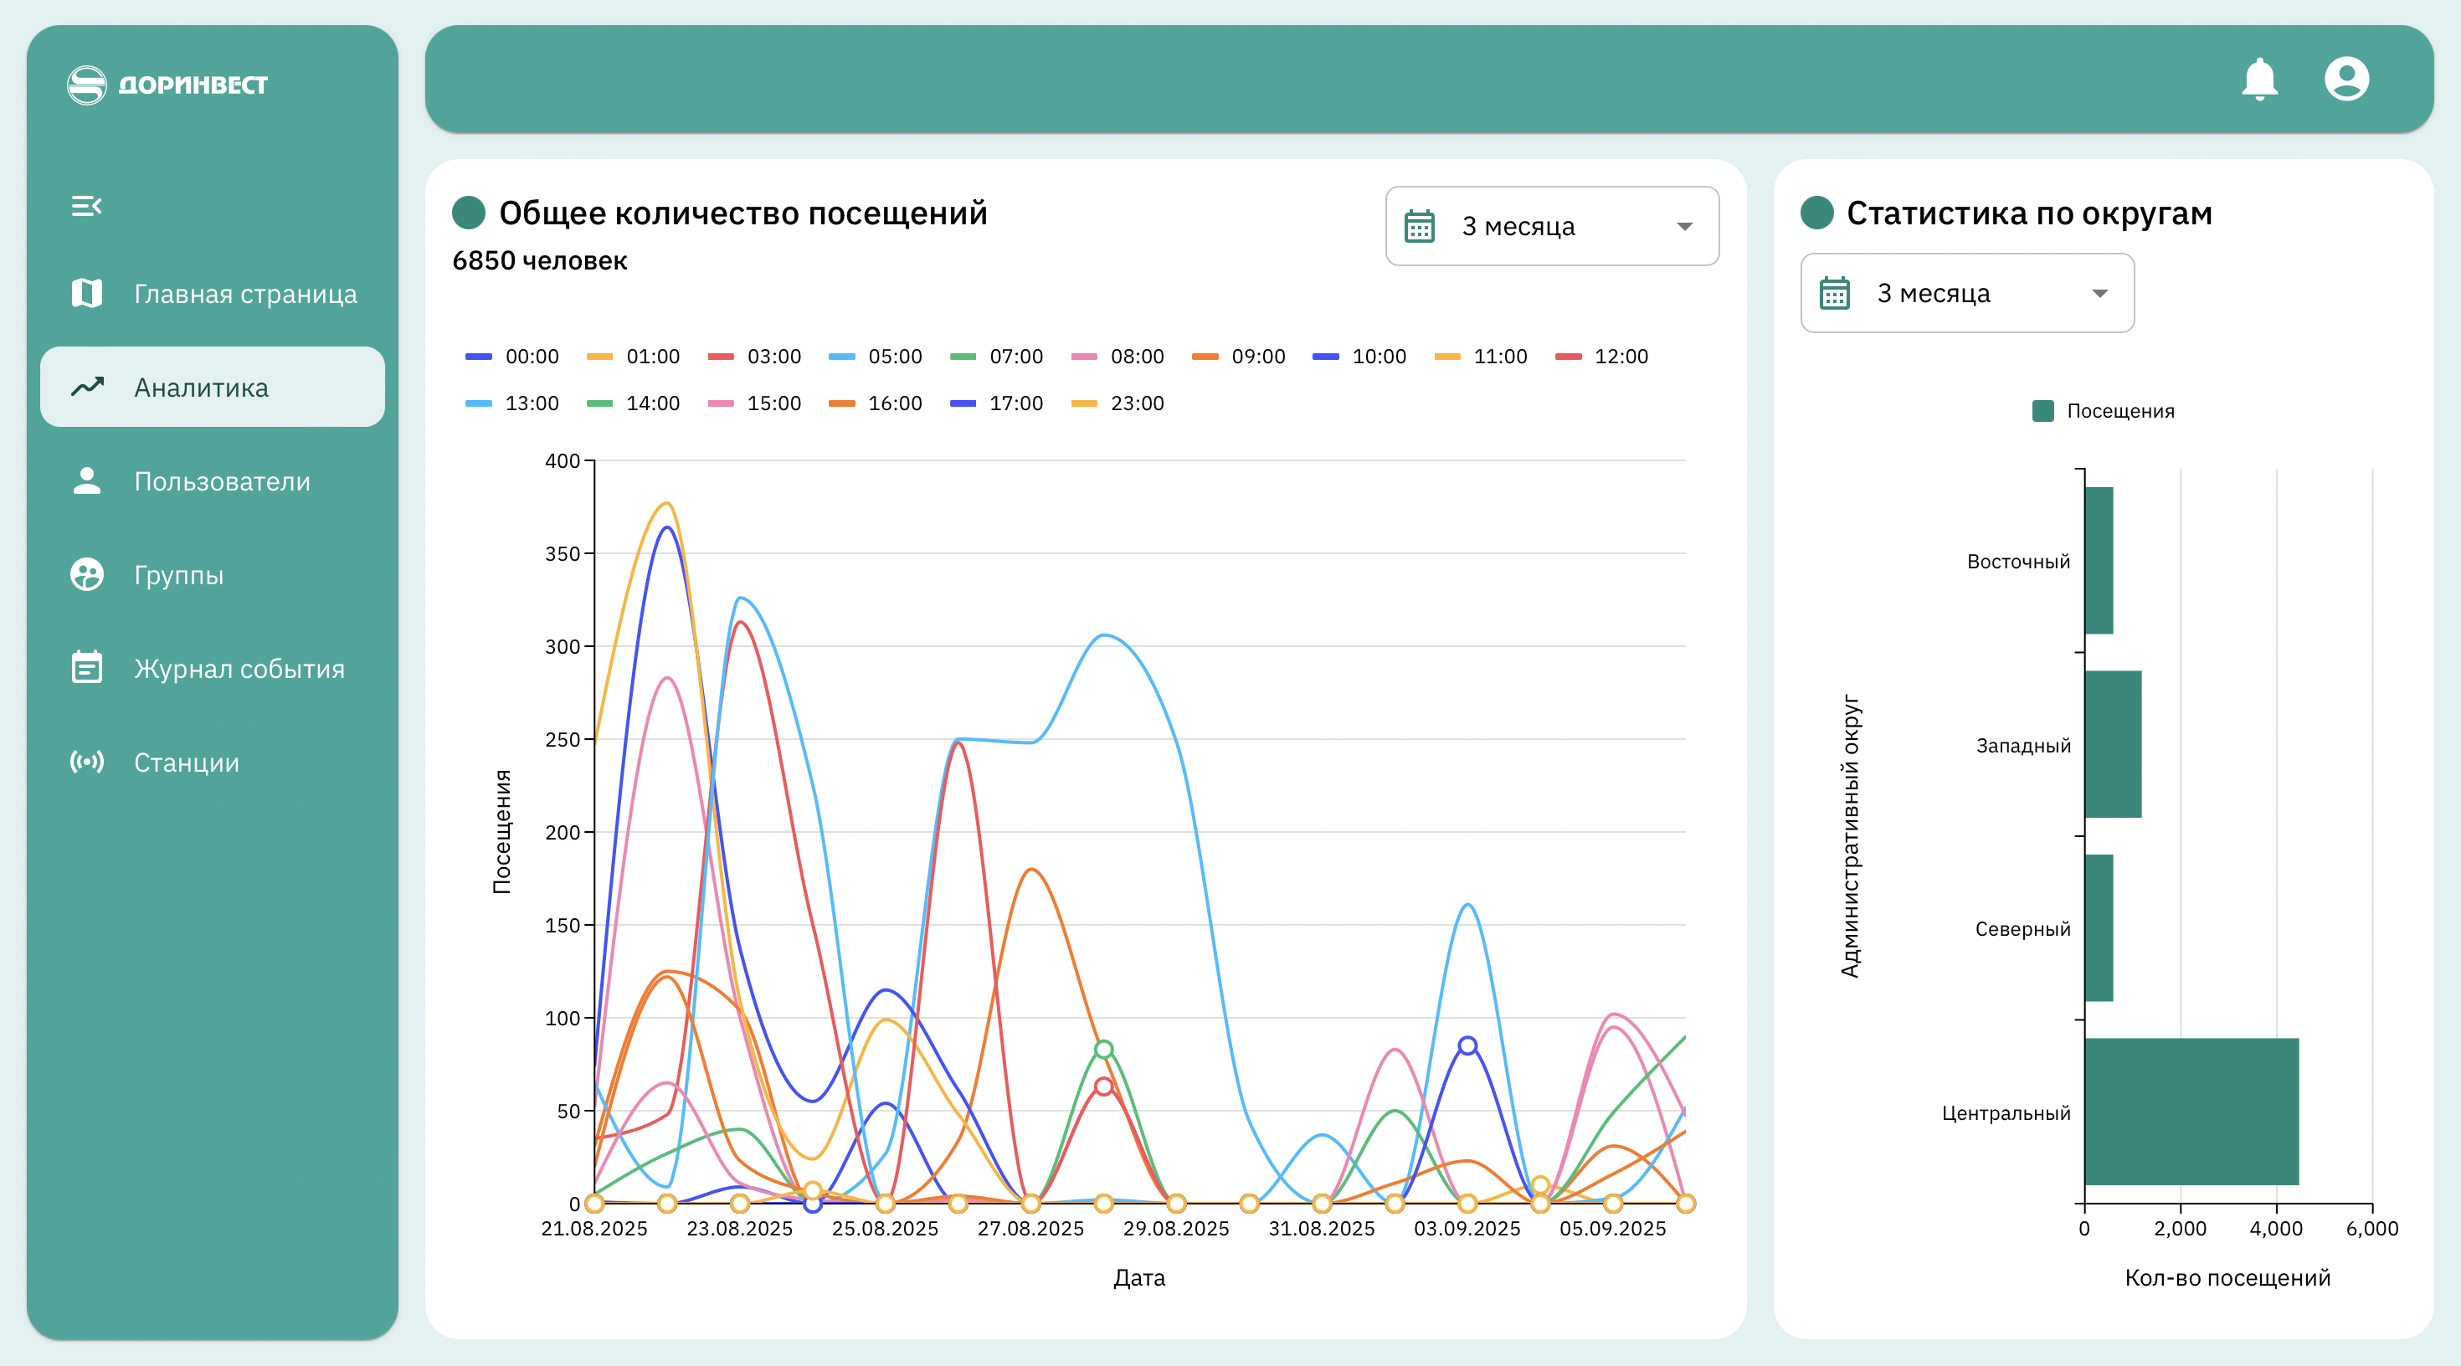Screen dimensions: 2461x1366
Task: Collapse the sidebar menu icon
Action: click(x=86, y=205)
